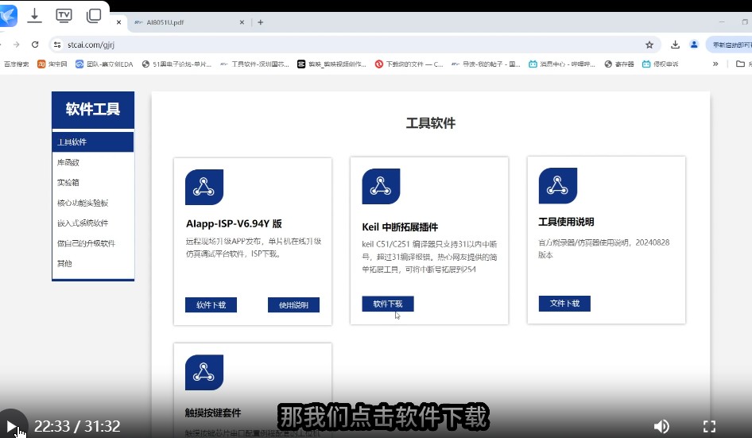752x438 pixels.
Task: Click 软件下载 under Keil 中断拓展插件
Action: (x=387, y=304)
